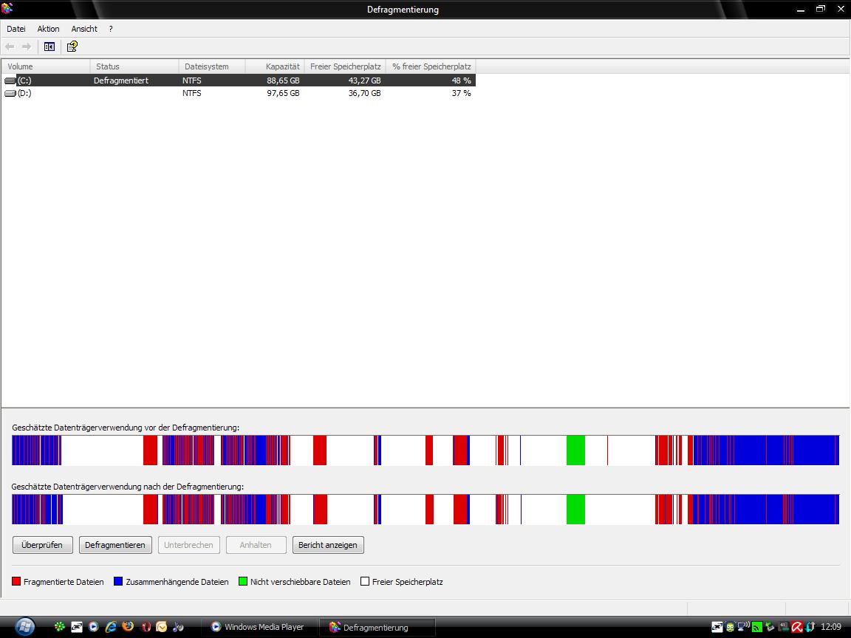The image size is (851, 638).
Task: Open the Ansicht menu
Action: click(x=84, y=29)
